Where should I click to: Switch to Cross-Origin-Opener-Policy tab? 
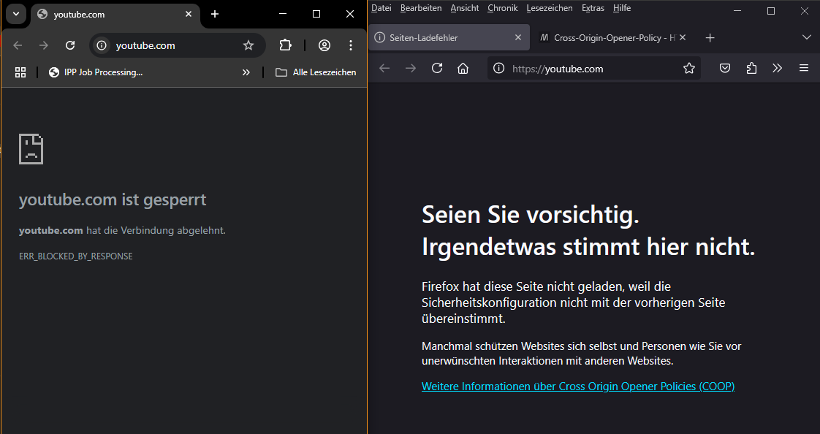(612, 38)
